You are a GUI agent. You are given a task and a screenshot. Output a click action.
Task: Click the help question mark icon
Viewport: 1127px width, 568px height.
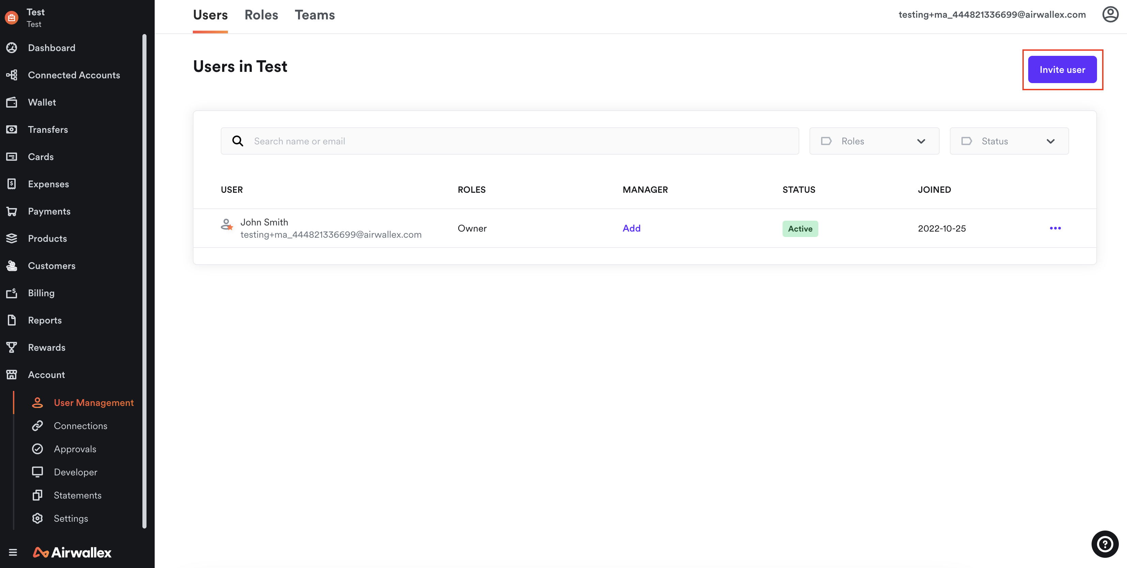tap(1105, 544)
